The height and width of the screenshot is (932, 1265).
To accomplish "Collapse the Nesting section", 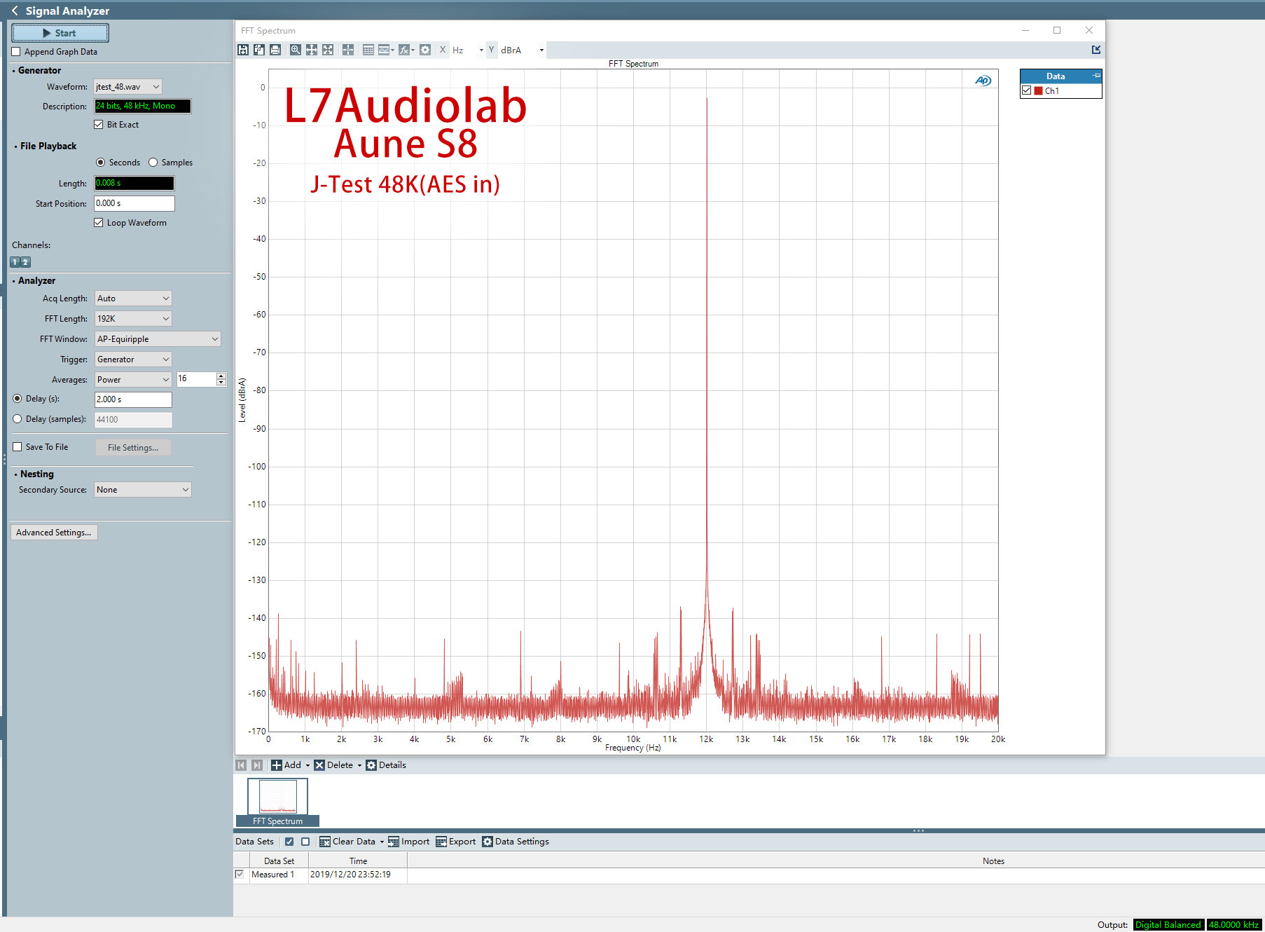I will coord(16,474).
